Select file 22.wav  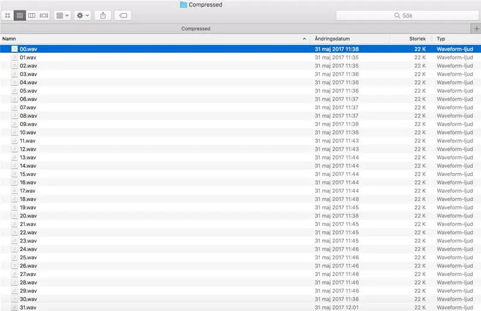(240, 232)
